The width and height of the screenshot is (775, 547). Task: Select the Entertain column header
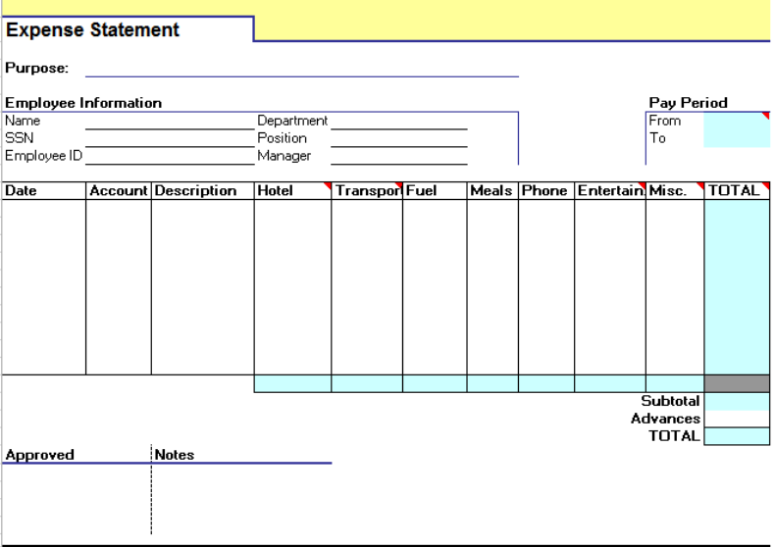pos(610,191)
